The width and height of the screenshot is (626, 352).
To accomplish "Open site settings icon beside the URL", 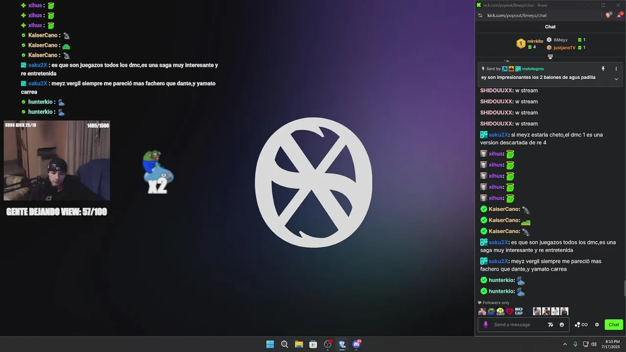I will tap(480, 15).
